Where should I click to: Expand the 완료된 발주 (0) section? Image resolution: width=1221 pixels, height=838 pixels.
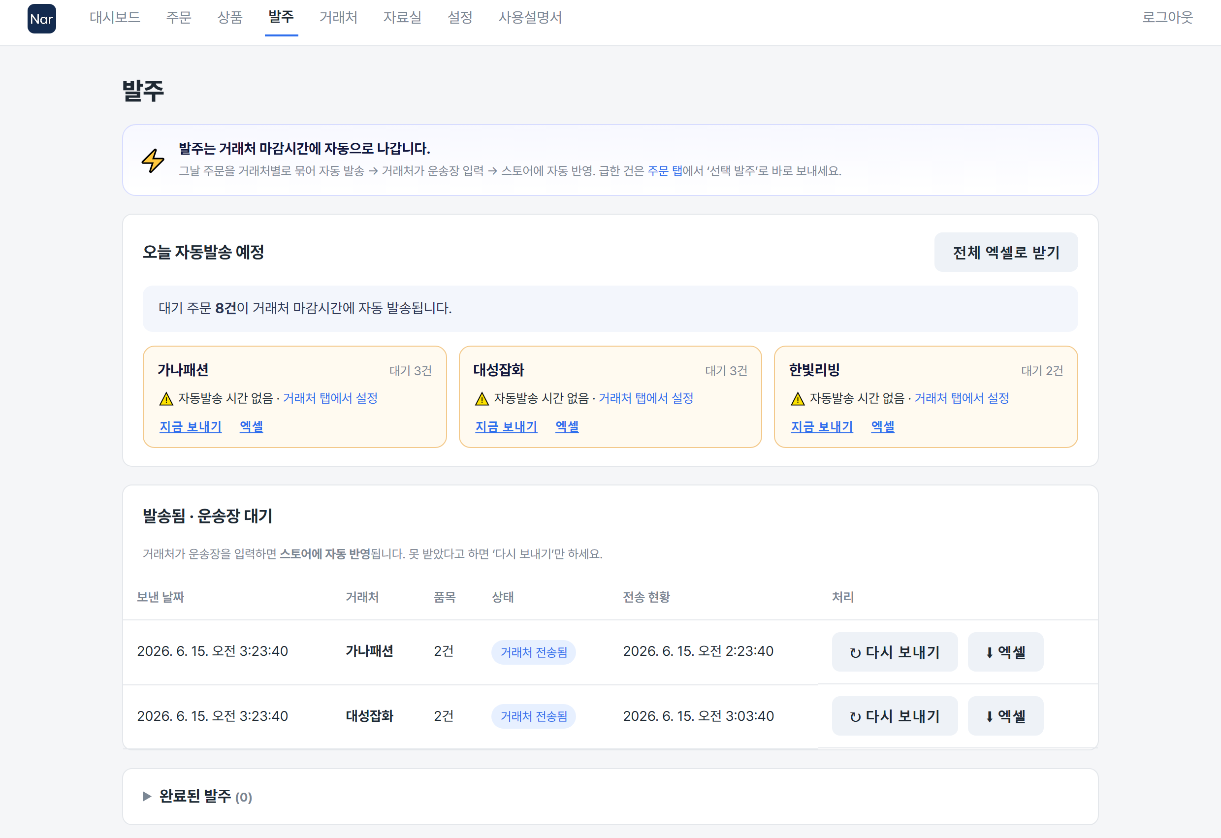(197, 797)
